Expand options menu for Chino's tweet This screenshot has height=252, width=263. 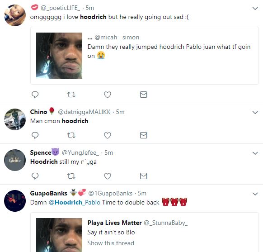255,113
